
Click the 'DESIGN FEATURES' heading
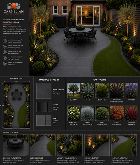click(x=10, y=132)
